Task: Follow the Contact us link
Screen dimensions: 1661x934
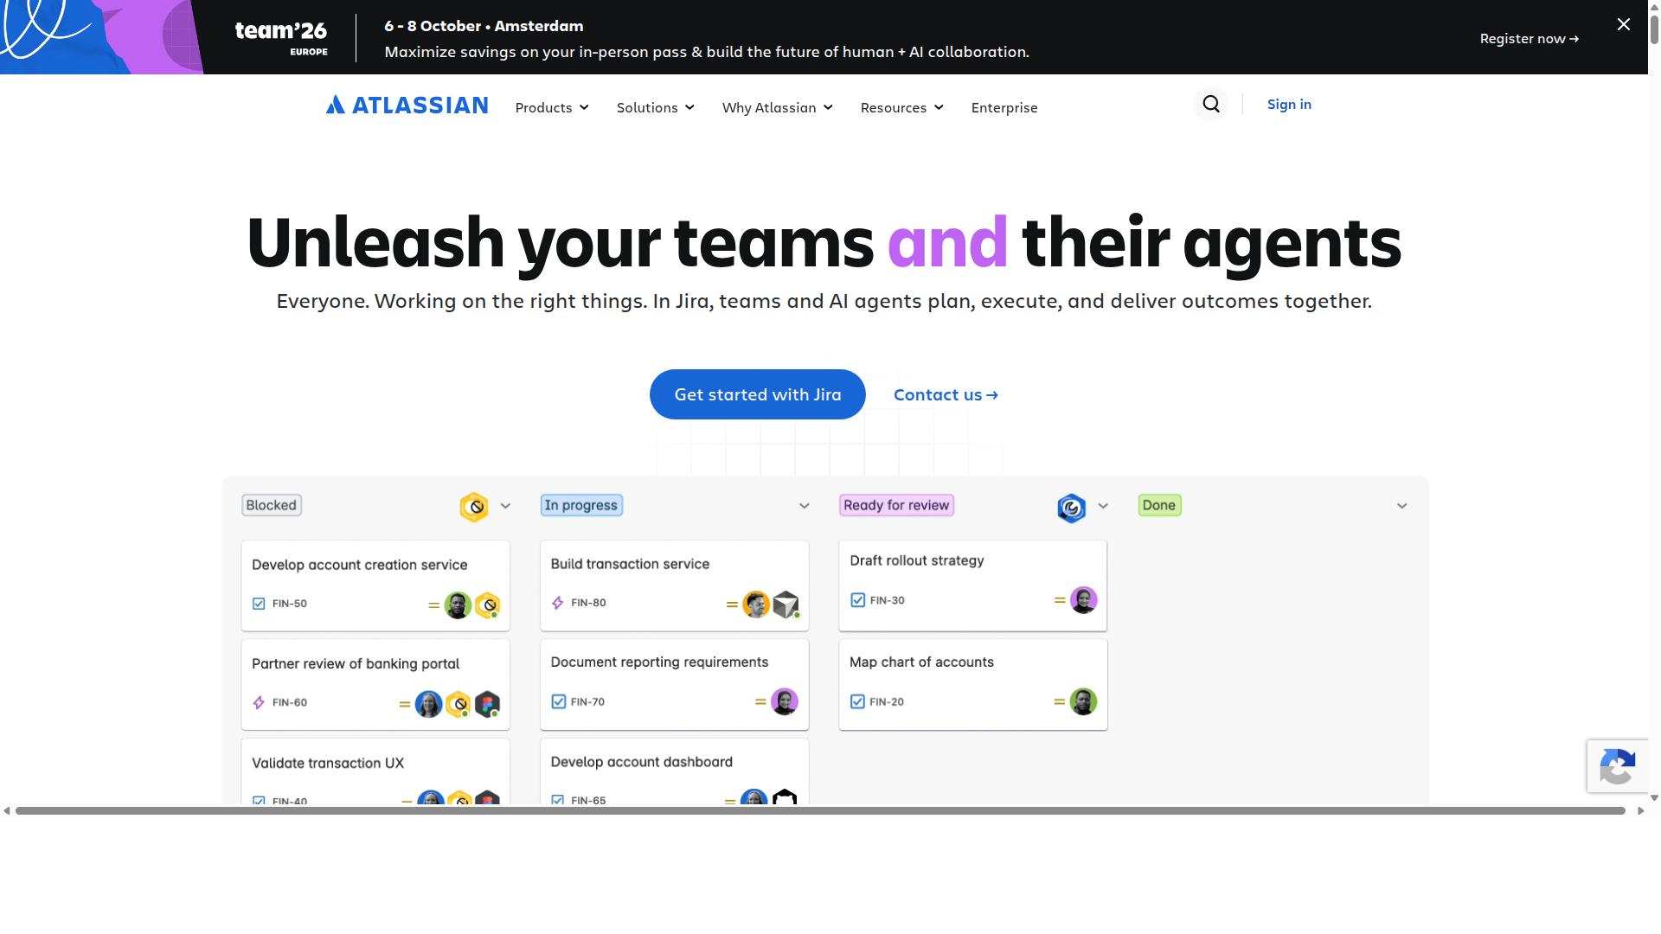Action: click(946, 394)
